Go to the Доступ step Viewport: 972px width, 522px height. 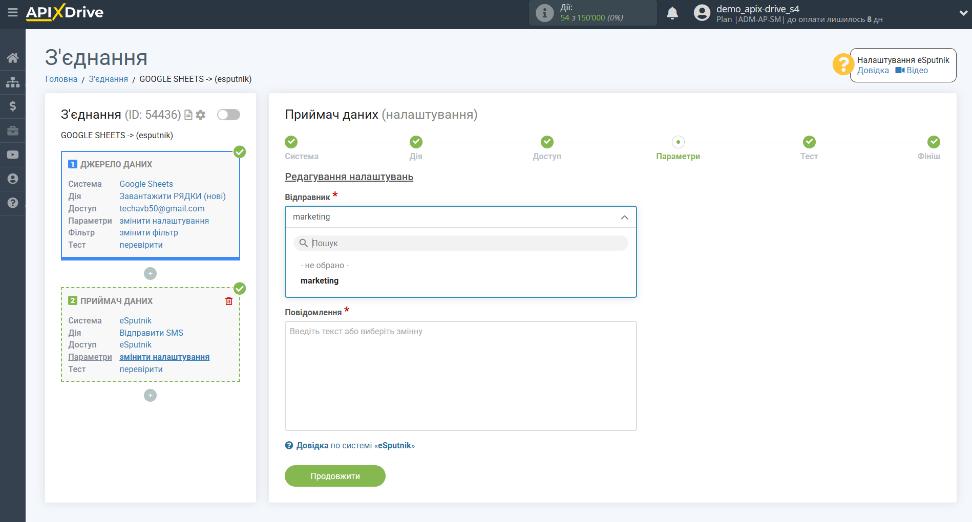547,142
